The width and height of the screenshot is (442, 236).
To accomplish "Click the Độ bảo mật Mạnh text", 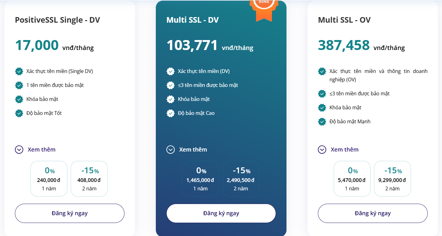I will point(350,122).
